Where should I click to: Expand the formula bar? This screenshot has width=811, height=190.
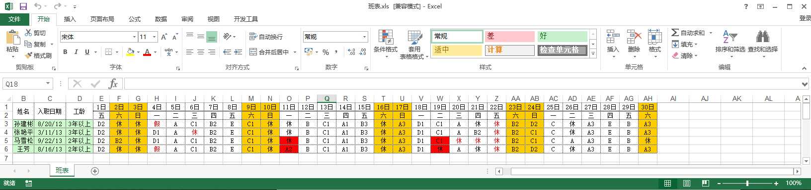(x=805, y=84)
